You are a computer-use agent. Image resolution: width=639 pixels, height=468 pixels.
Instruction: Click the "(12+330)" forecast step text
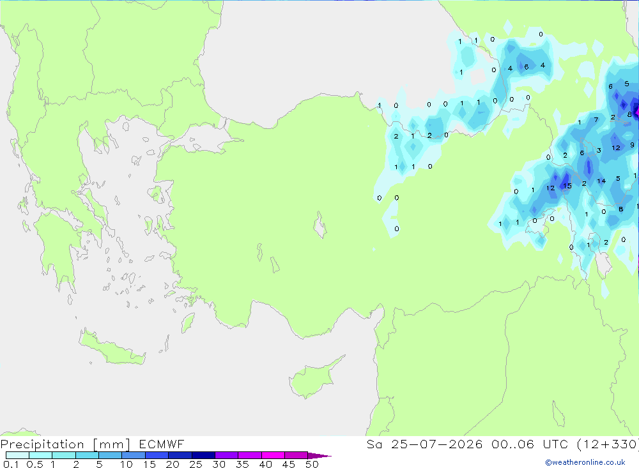pos(608,444)
